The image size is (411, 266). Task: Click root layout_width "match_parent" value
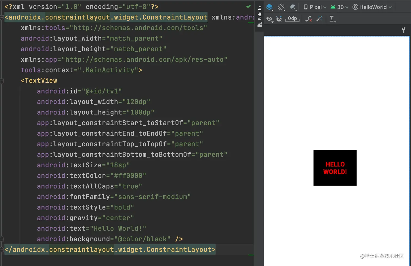[134, 39]
